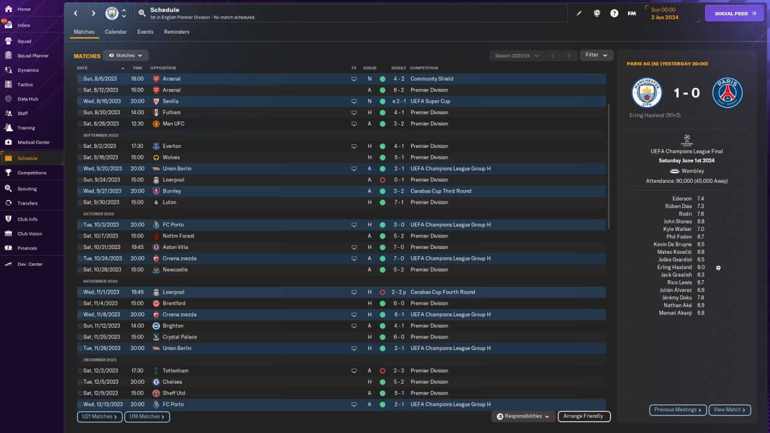Open U18 Matches
The height and width of the screenshot is (433, 770).
coord(147,416)
